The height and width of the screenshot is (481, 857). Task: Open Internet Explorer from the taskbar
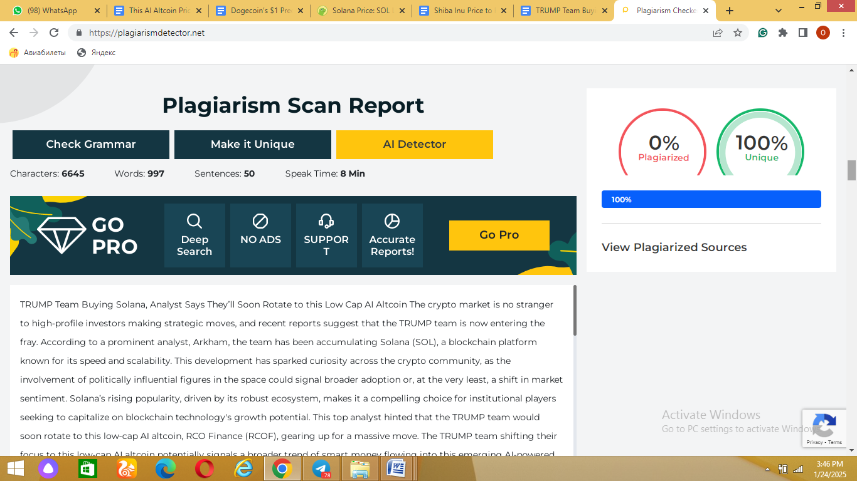pyautogui.click(x=243, y=468)
